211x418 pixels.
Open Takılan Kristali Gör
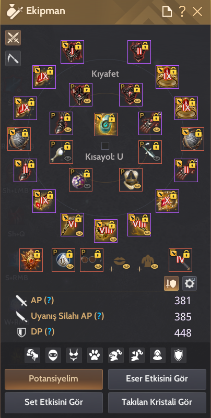click(157, 402)
